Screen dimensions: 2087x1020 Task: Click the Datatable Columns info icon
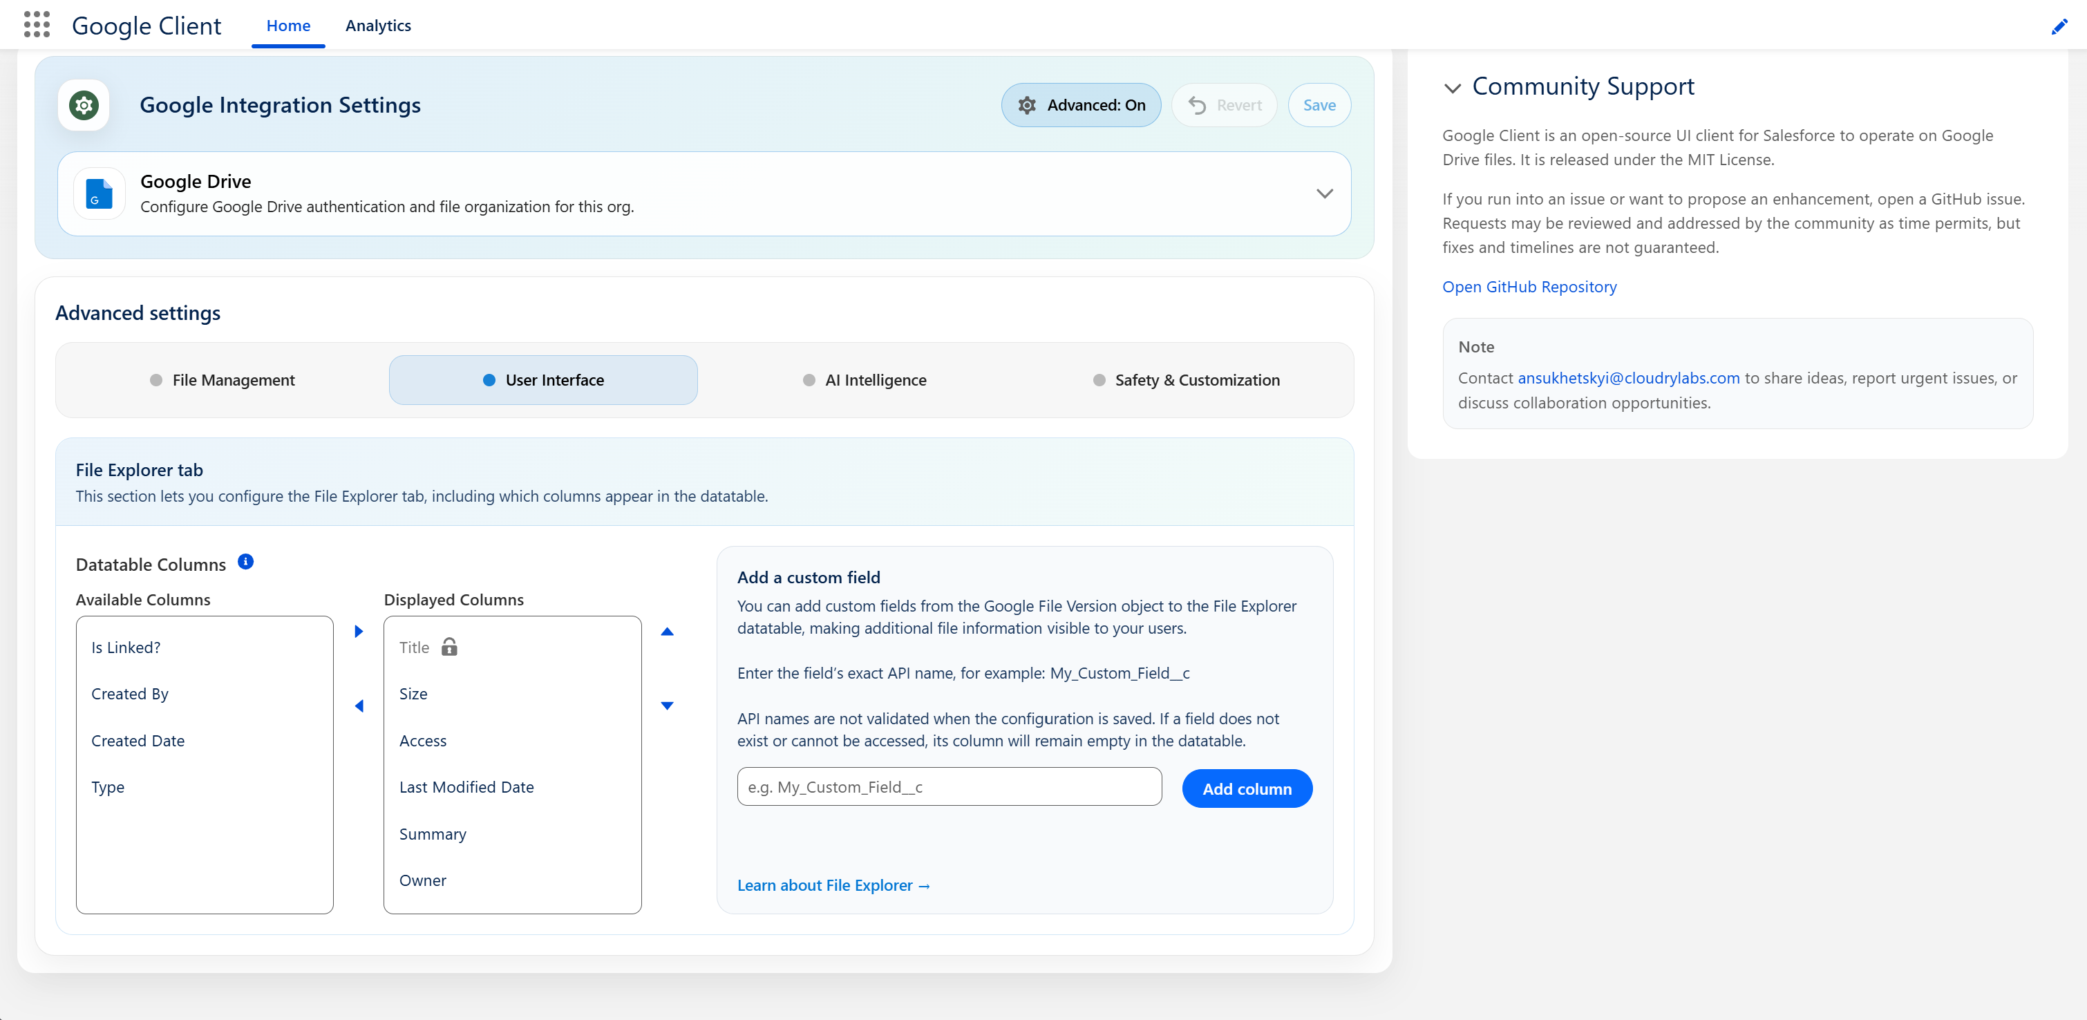coord(245,563)
